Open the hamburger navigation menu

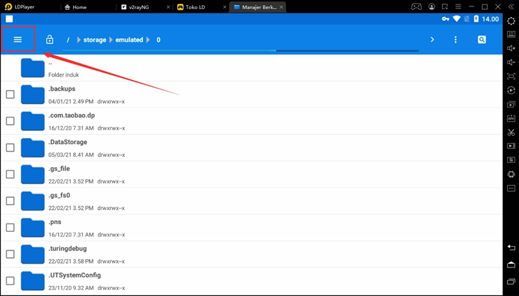click(x=18, y=40)
